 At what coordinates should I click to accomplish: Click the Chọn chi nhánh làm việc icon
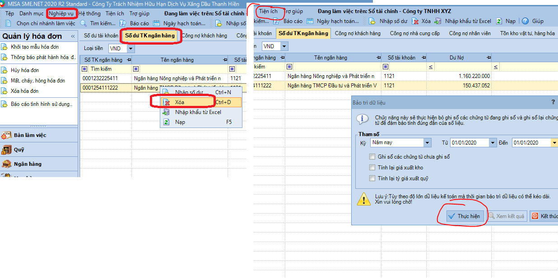(8, 23)
